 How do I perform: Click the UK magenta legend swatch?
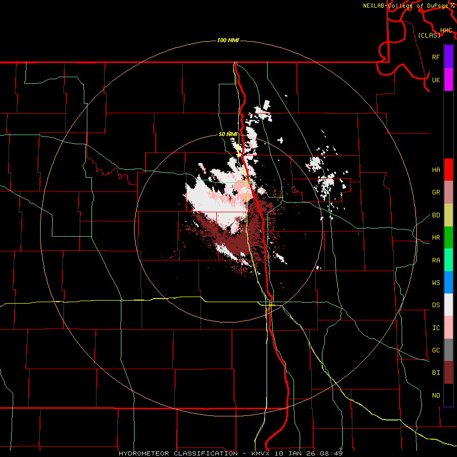coord(448,80)
